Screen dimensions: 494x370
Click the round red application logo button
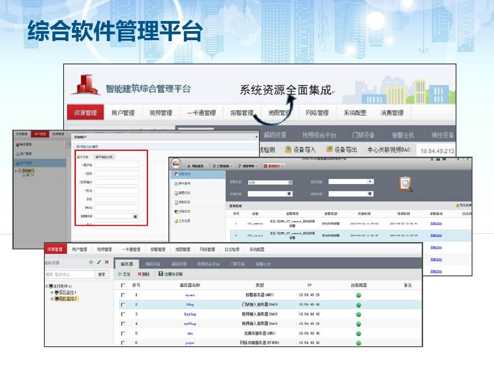click(176, 163)
